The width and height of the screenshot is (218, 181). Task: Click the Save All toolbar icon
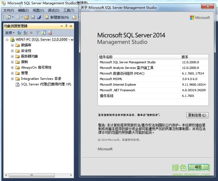coord(39,17)
